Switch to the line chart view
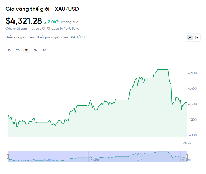The height and width of the screenshot is (174, 206). [x=190, y=38]
